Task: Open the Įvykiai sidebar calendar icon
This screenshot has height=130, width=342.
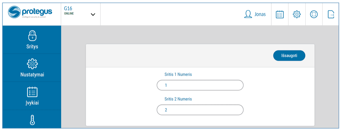Action: click(x=32, y=92)
